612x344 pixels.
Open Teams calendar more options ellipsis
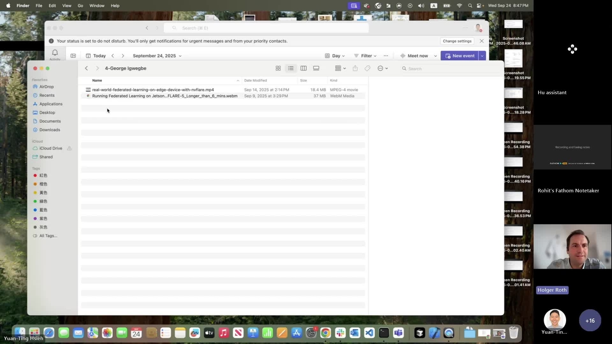(386, 56)
